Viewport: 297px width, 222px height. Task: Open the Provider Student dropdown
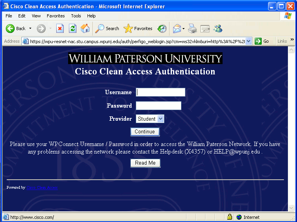coord(150,119)
